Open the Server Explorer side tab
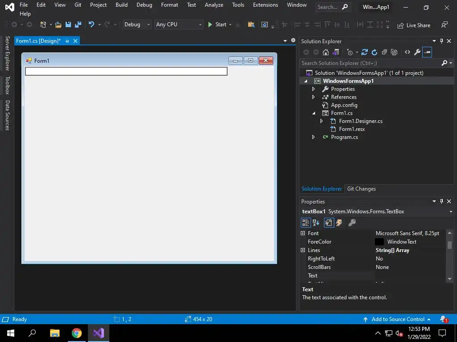 click(x=7, y=53)
